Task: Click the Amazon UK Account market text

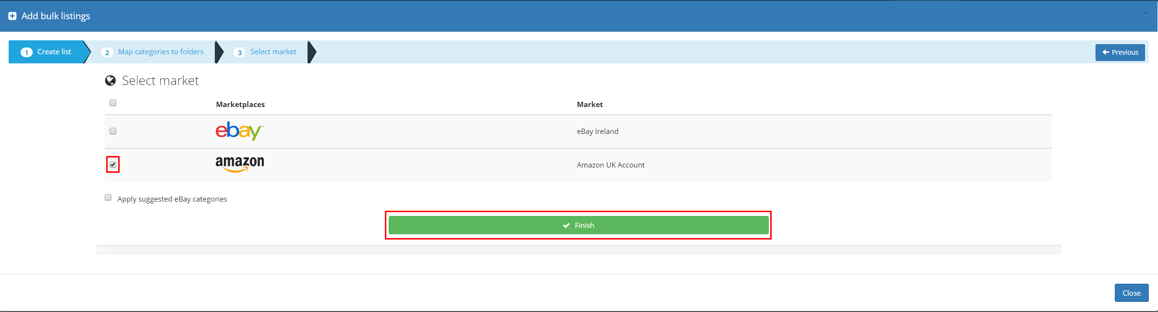Action: pyautogui.click(x=611, y=165)
